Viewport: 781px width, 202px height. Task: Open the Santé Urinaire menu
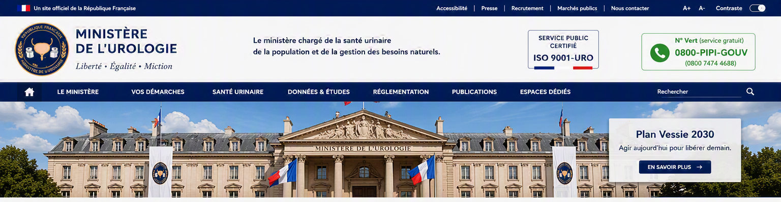238,92
